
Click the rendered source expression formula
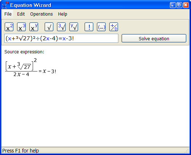click(31, 68)
